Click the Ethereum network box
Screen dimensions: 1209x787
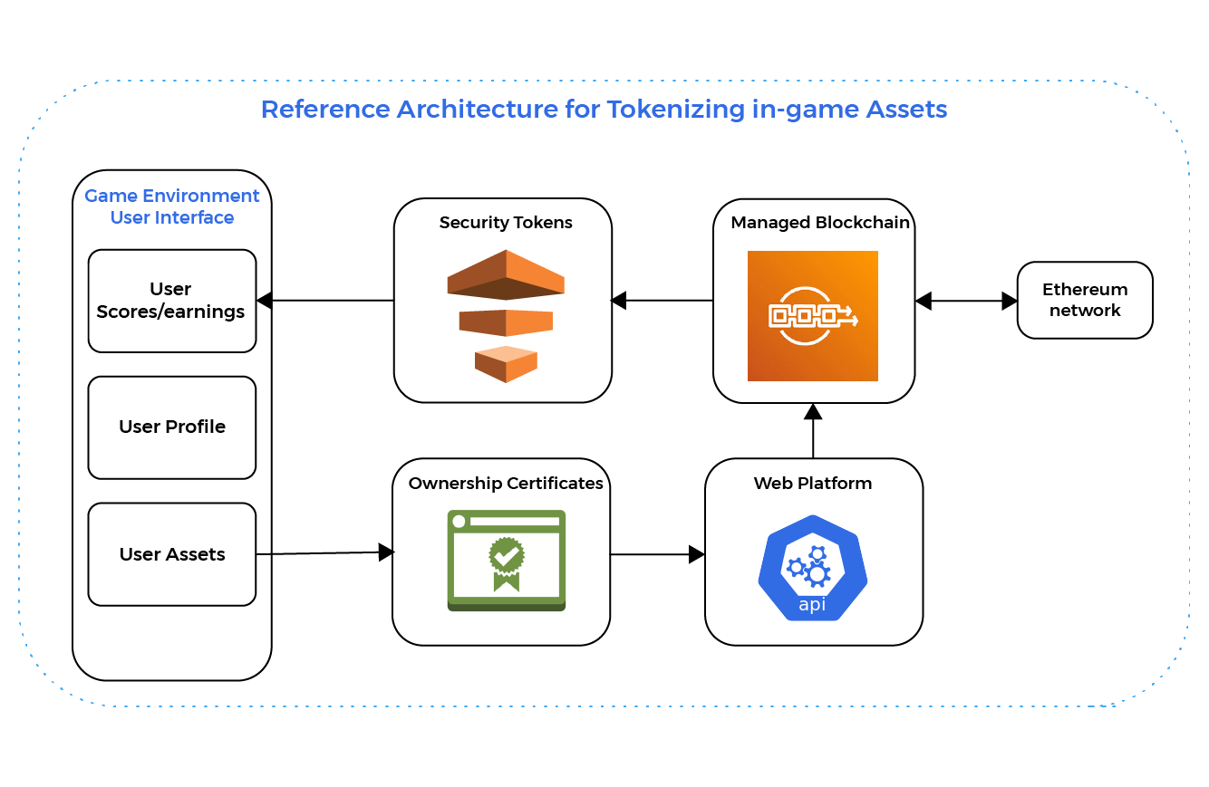click(1085, 301)
